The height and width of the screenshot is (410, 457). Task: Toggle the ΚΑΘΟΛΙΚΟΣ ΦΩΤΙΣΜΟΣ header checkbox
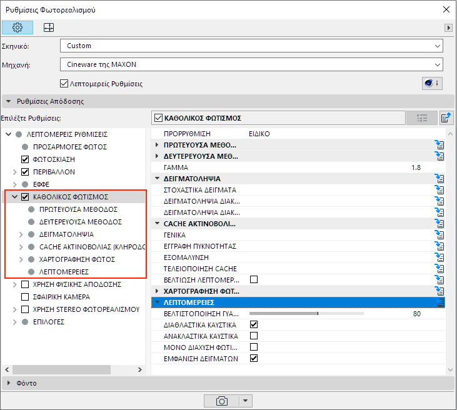click(x=158, y=118)
